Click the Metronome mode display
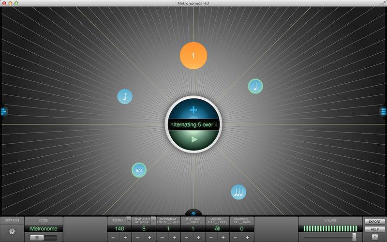The image size is (387, 242). coord(44,228)
